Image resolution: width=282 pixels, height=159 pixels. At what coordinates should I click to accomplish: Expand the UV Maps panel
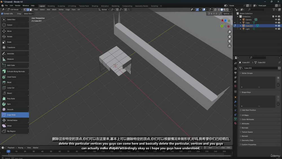[245, 115]
